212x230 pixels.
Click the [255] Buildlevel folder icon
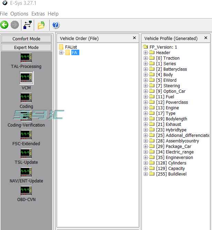tap(152, 174)
